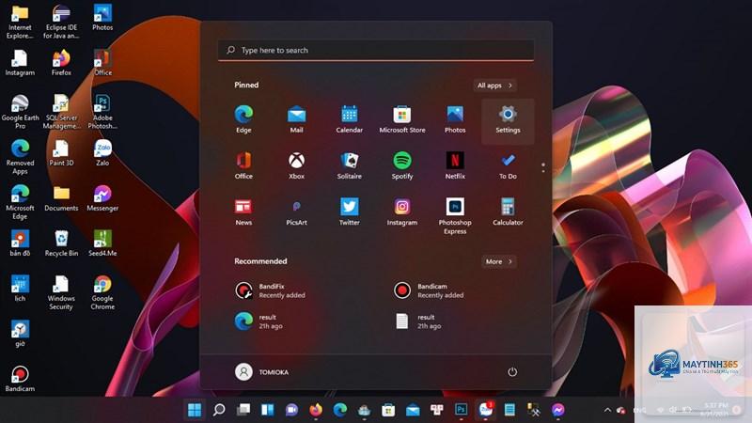Launch Calendar from Start menu
The height and width of the screenshot is (423, 752).
[x=349, y=119]
